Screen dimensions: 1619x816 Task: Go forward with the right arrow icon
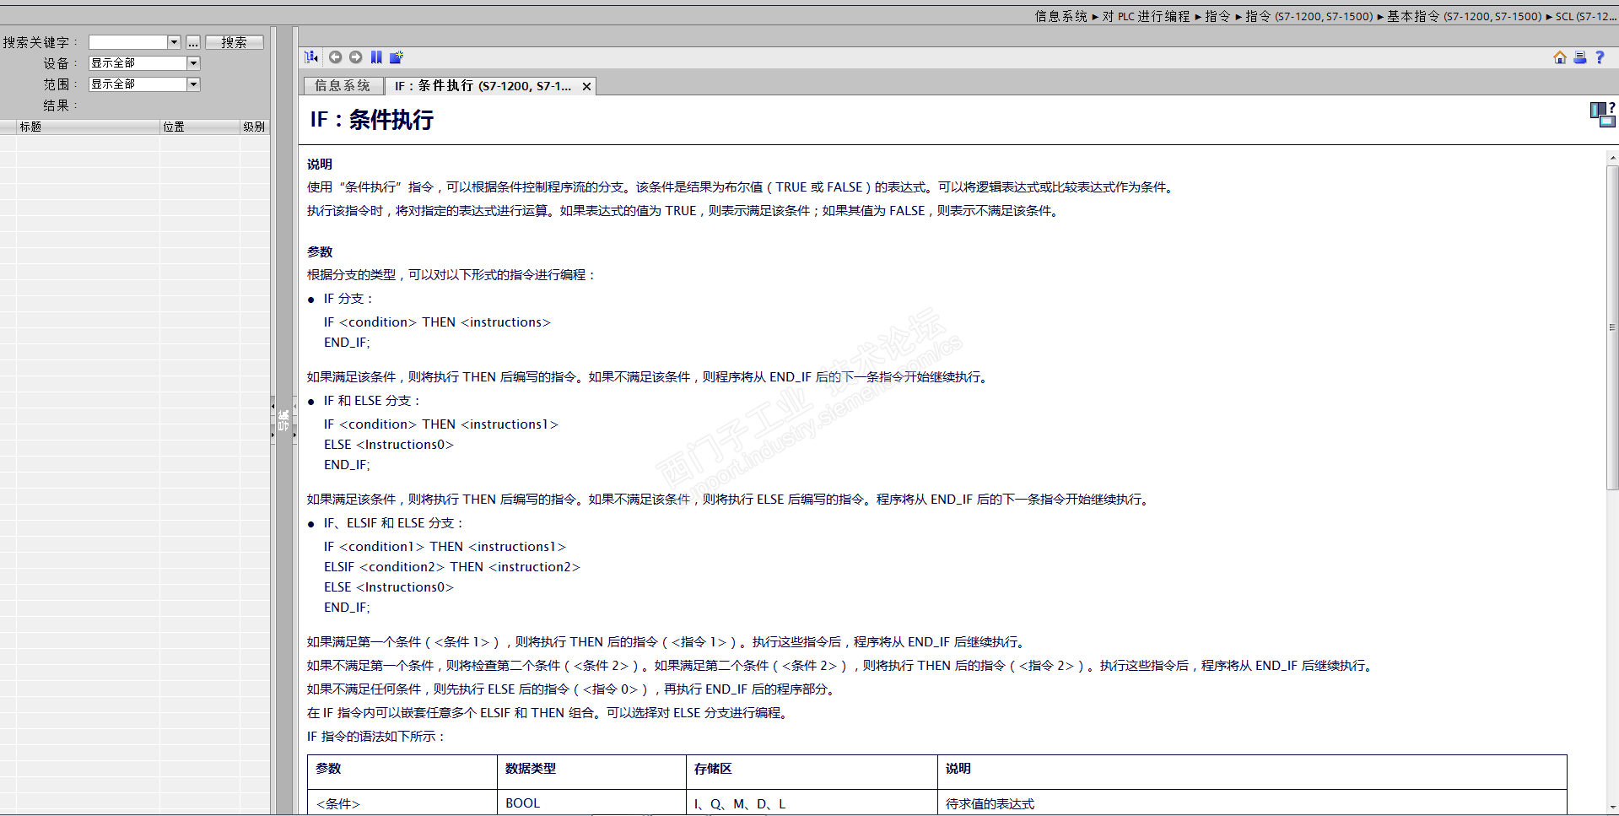click(356, 57)
